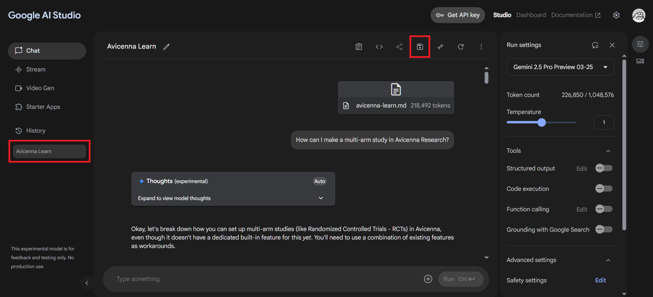Edit the Avicenna Learn title pencil
Viewport: 653px width, 297px height.
166,47
